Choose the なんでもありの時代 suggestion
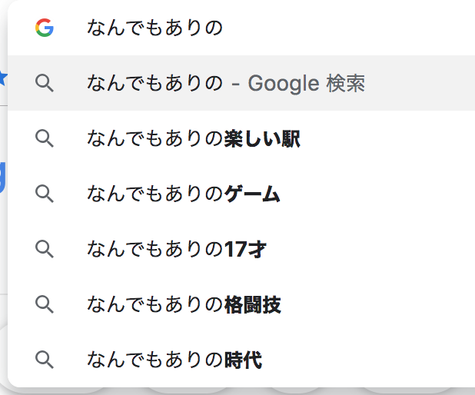 click(x=174, y=359)
